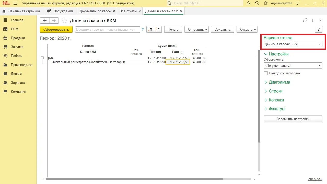327x184 pixels.
Task: Click the horizontal scrollbar of the report
Action: click(135, 179)
